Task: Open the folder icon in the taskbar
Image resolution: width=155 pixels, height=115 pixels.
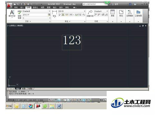Action: (x=52, y=106)
